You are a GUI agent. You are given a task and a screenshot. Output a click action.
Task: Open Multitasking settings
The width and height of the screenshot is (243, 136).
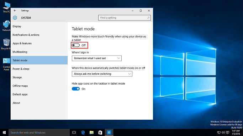39,52
